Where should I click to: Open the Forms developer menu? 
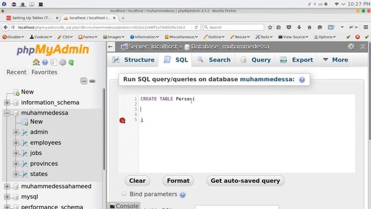[88, 37]
